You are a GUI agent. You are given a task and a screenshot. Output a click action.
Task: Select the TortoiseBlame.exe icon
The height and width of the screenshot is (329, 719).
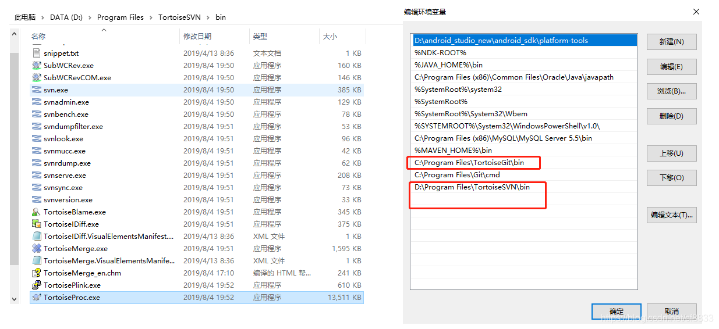tap(37, 212)
